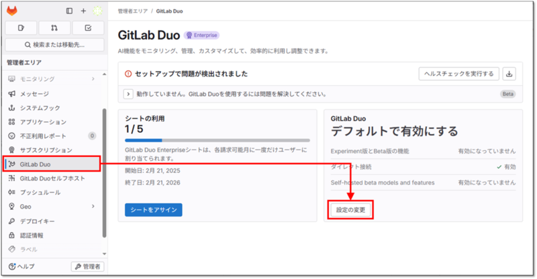Click 終了日: 2月 21, 2026 text

tap(152, 182)
